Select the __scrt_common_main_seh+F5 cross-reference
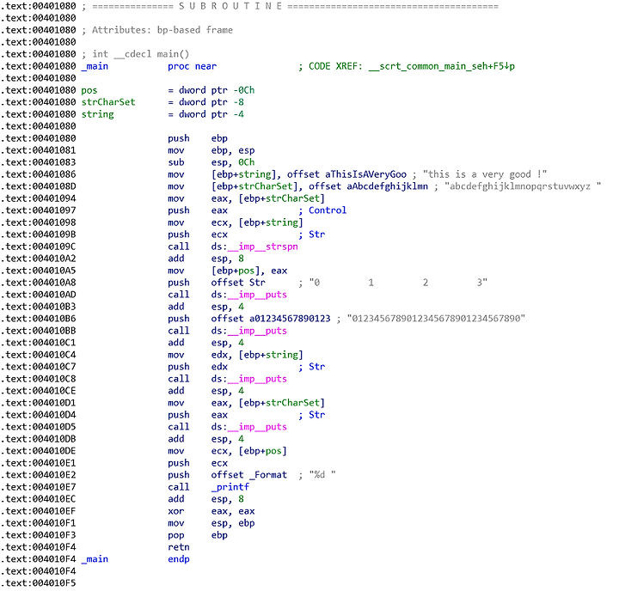The height and width of the screenshot is (591, 619). click(x=441, y=66)
